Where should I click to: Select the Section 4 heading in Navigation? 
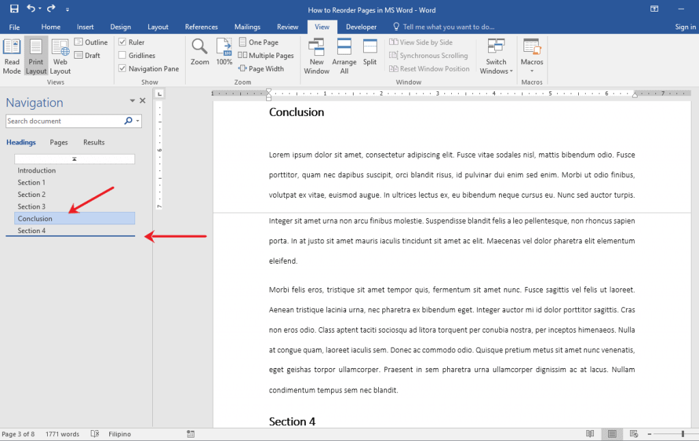click(31, 230)
